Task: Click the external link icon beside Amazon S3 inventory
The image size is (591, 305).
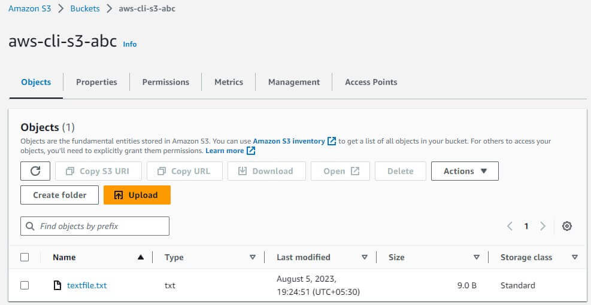Action: [332, 141]
